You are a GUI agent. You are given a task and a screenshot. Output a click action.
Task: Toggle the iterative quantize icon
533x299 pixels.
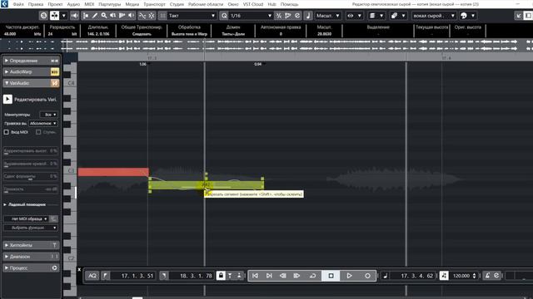pos(279,16)
